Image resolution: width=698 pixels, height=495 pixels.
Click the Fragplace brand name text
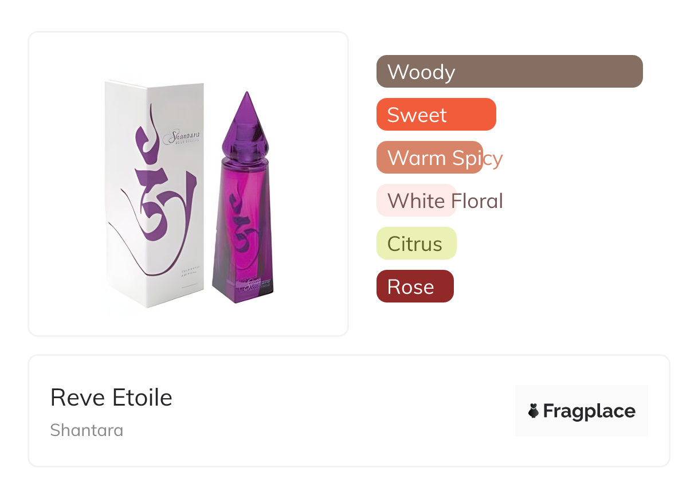point(589,411)
